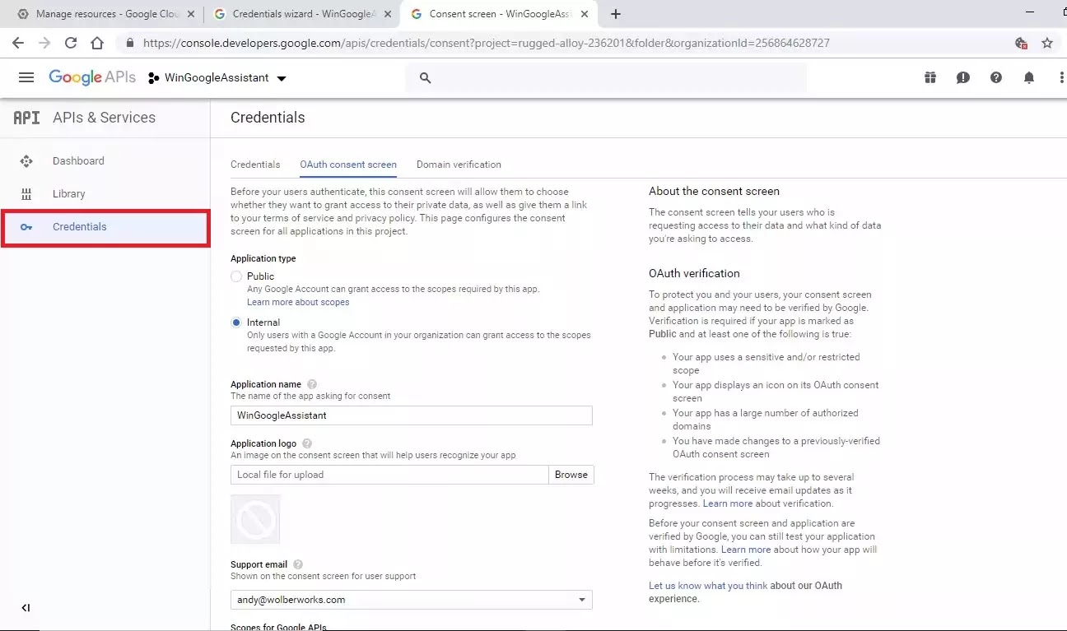This screenshot has height=631, width=1067.
Task: Open the WinGoogleAssistant project selector
Action: pos(217,77)
